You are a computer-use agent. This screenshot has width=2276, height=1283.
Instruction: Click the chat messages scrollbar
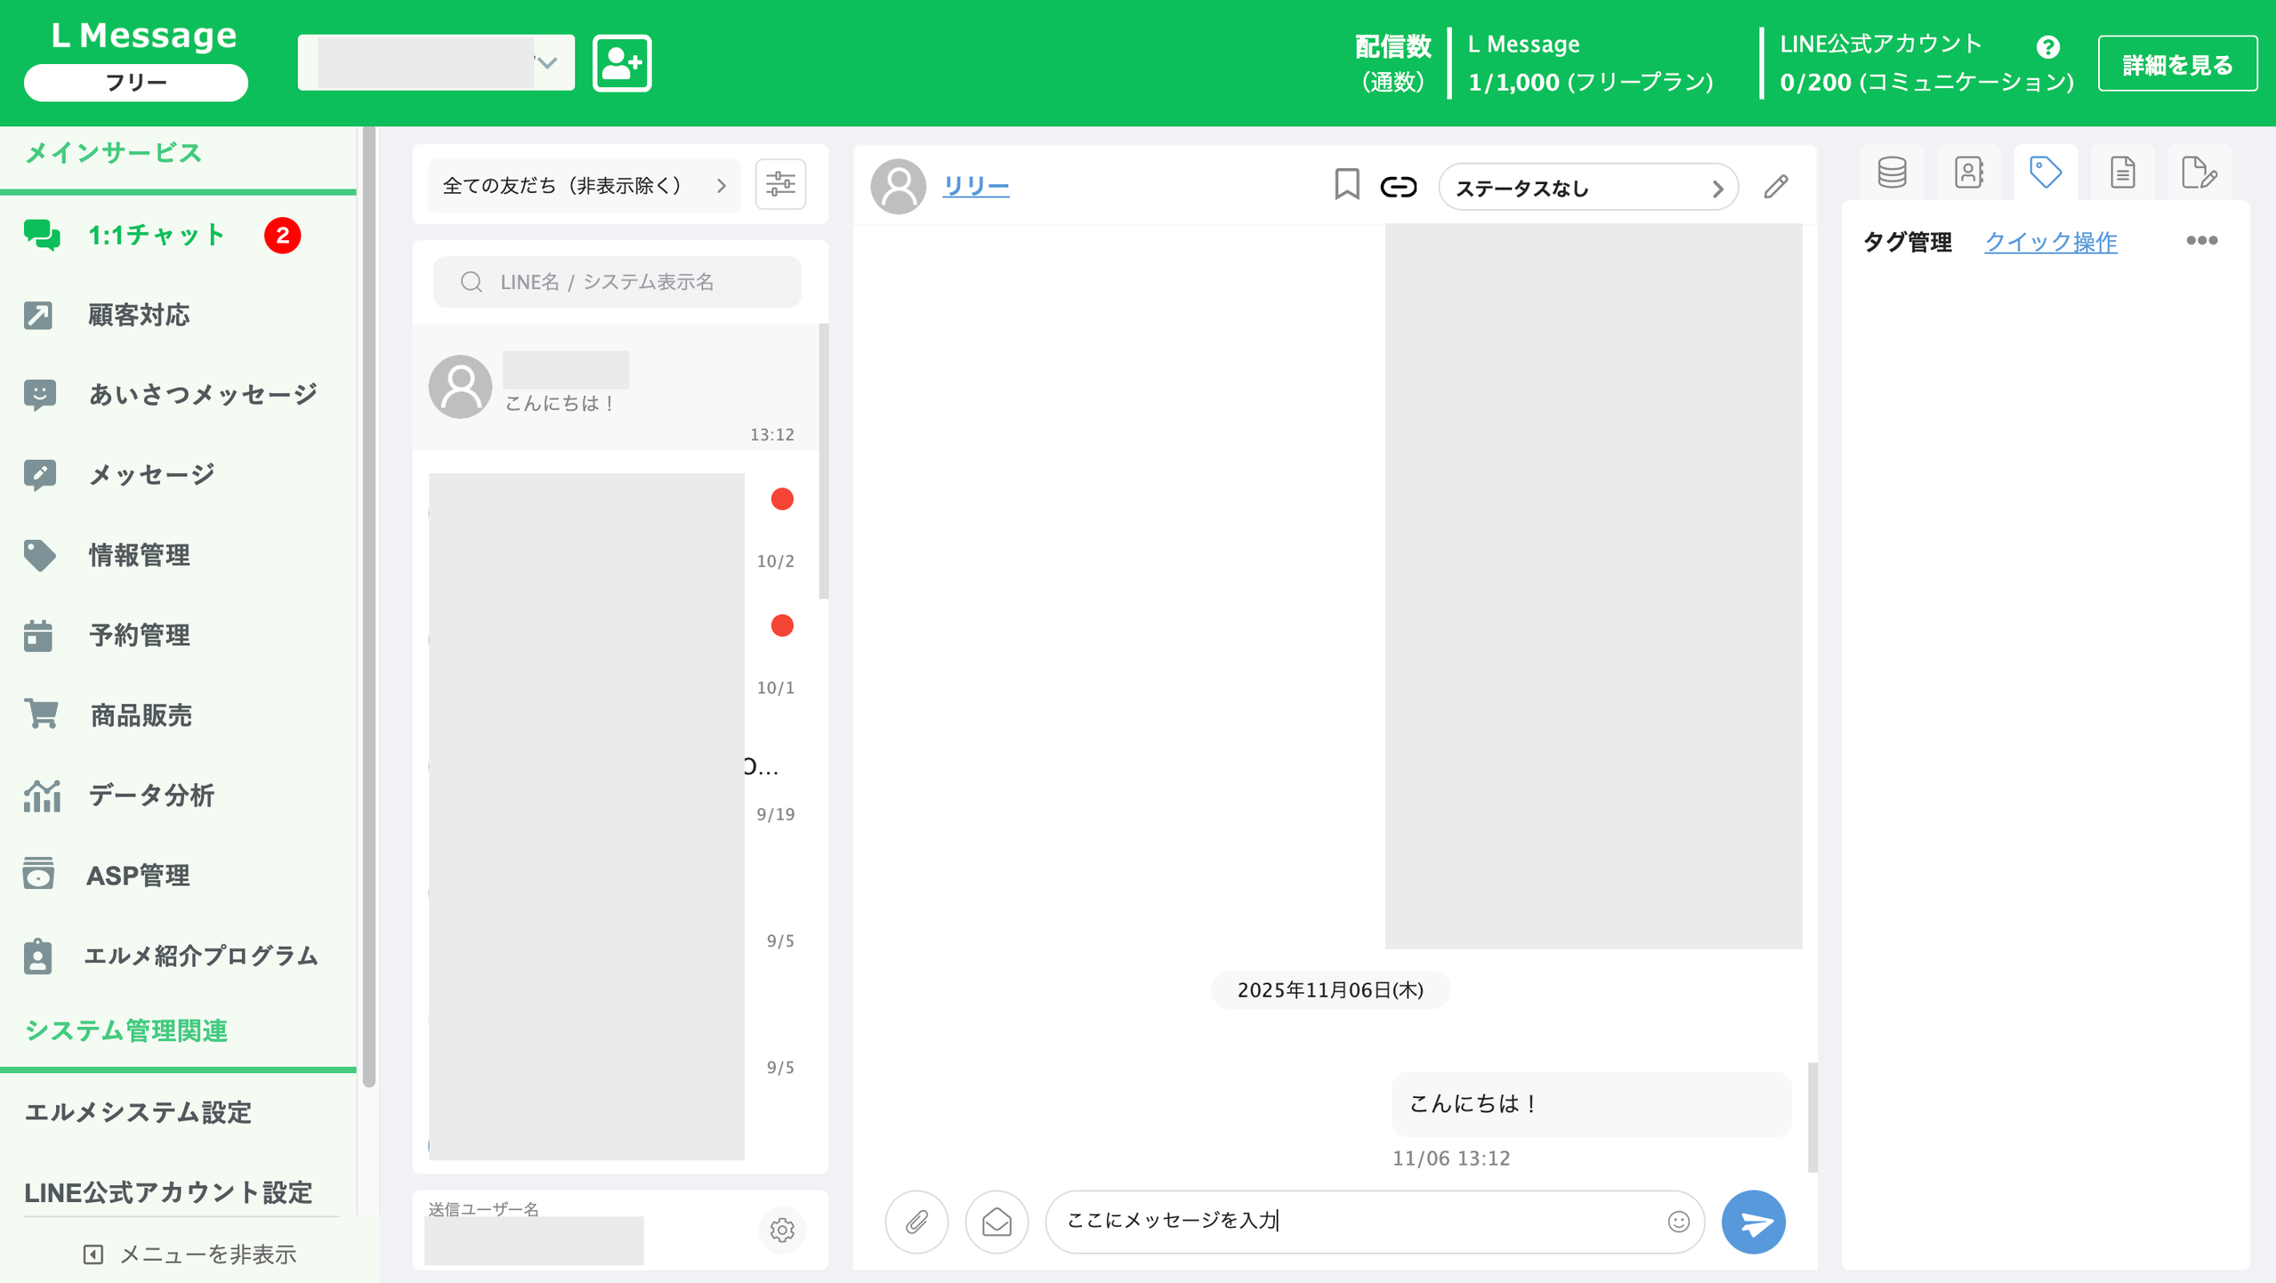click(1812, 1117)
